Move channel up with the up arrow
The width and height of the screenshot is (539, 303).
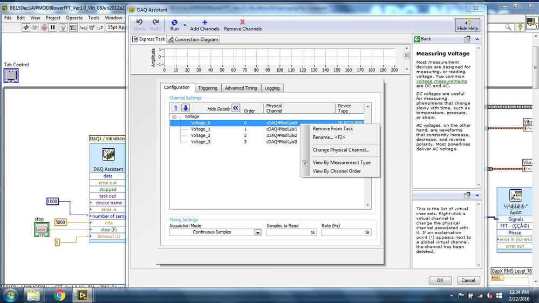coord(175,108)
